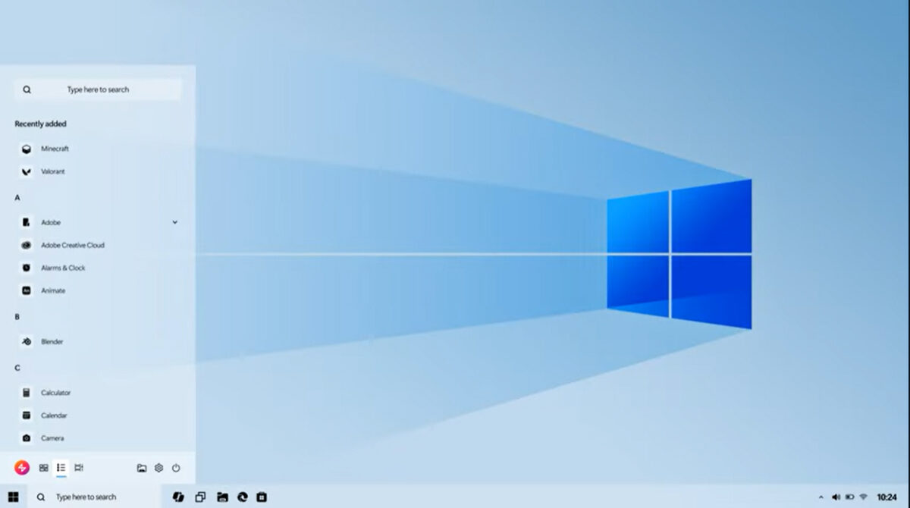Open the Wi-Fi network icon
The image size is (910, 508).
(863, 497)
